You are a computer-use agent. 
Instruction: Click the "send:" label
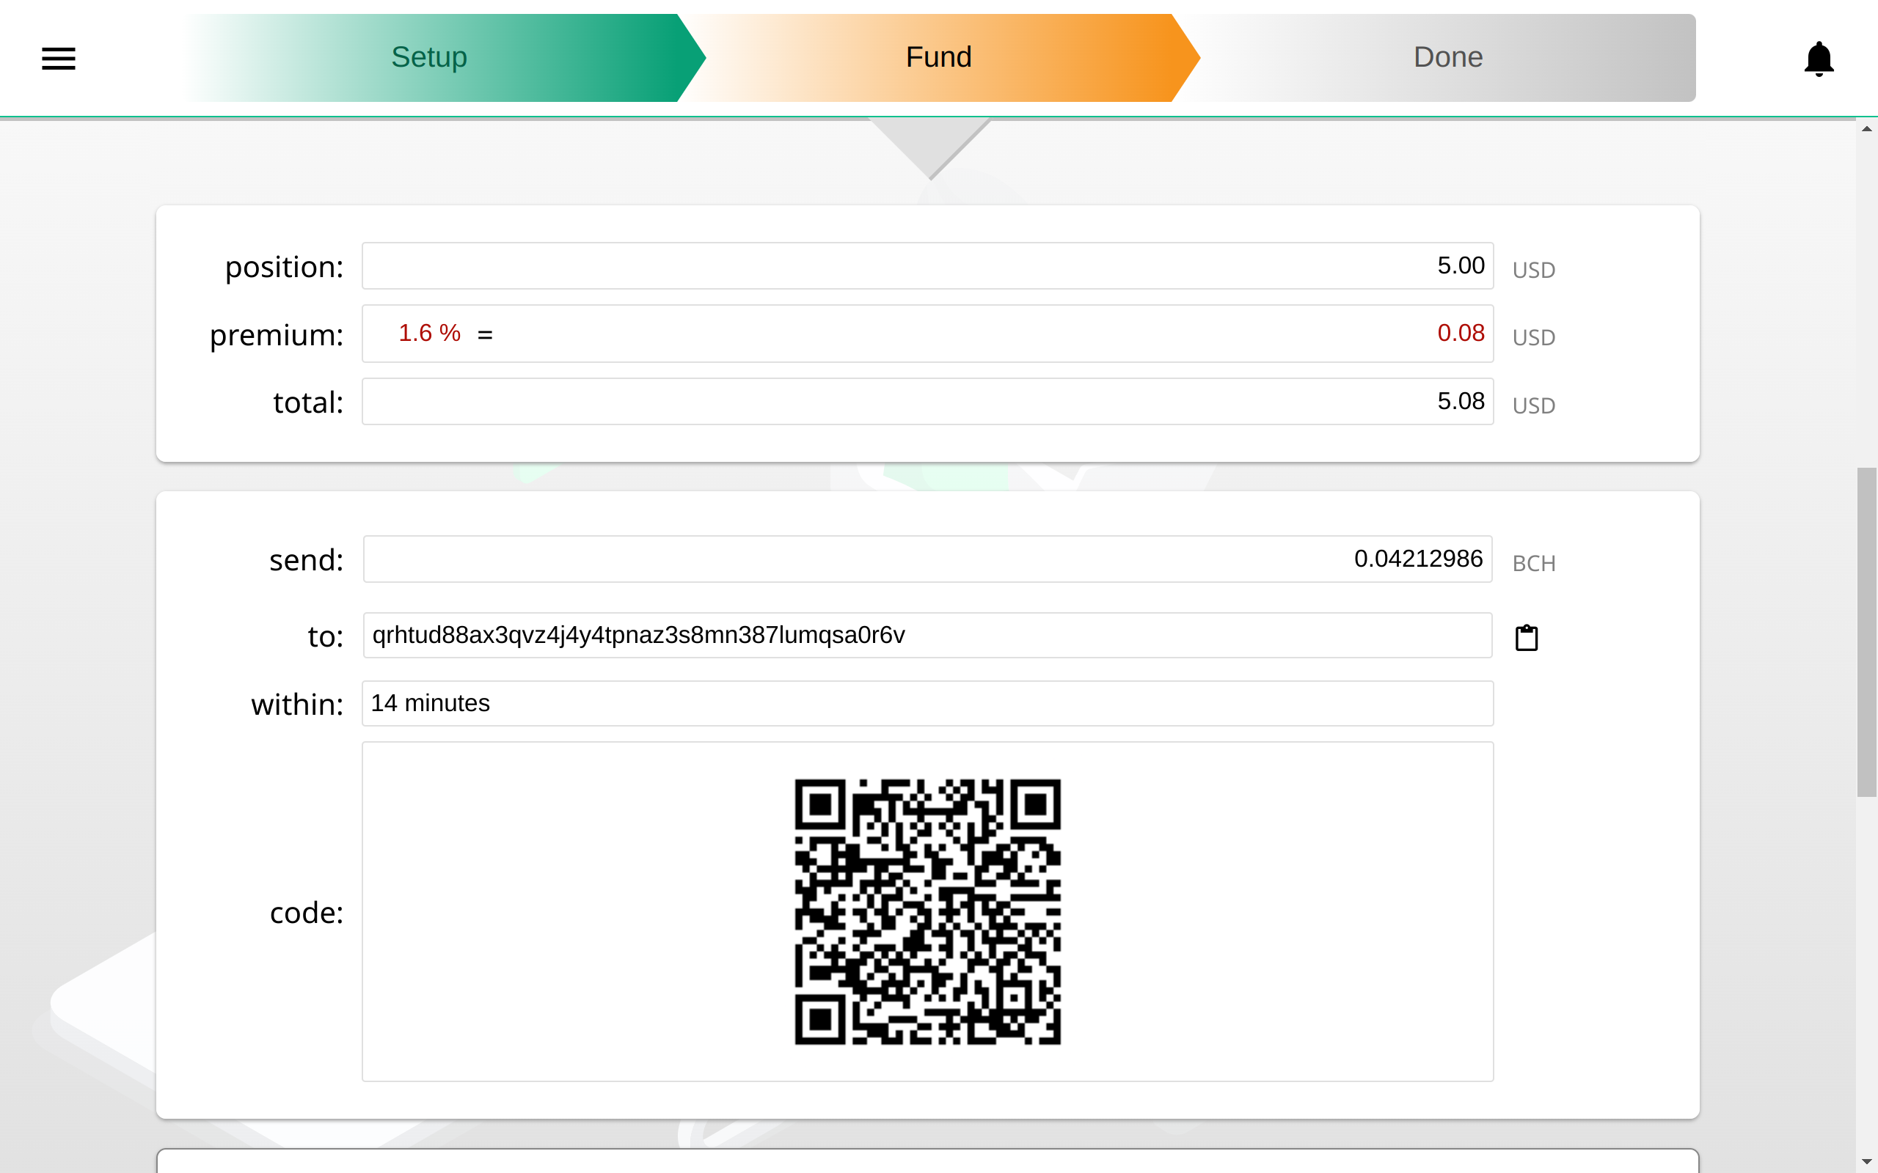(307, 560)
